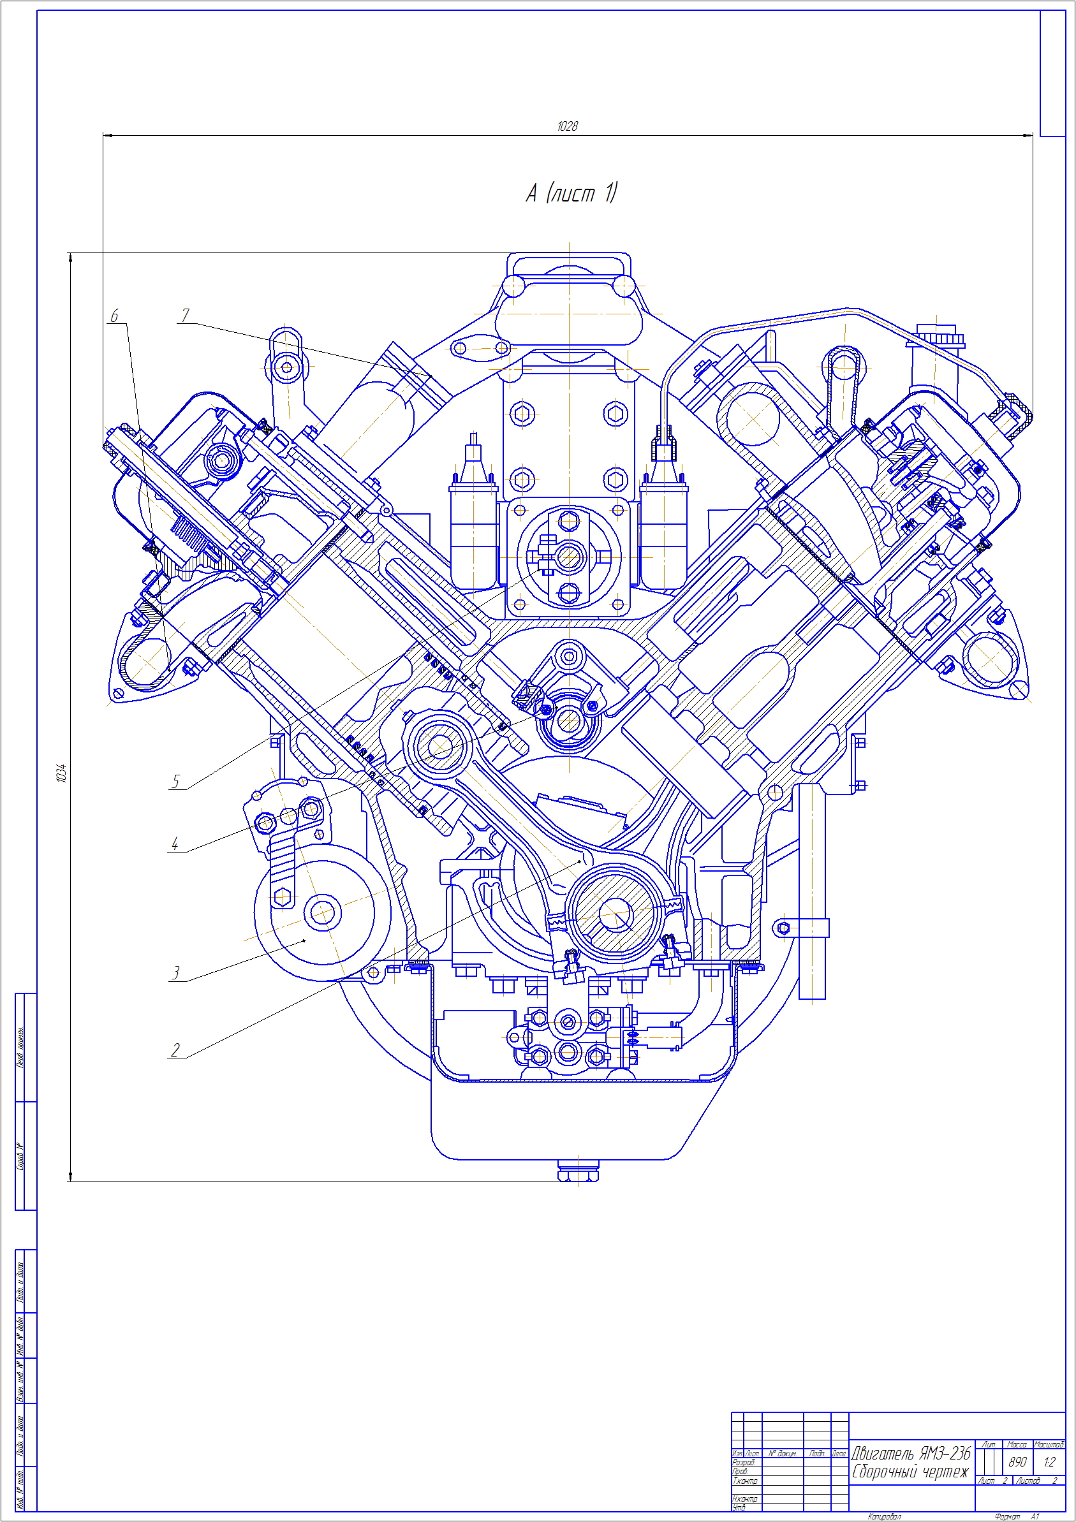The height and width of the screenshot is (1522, 1076).
Task: Click the "Лит." header cell
Action: point(989,1444)
